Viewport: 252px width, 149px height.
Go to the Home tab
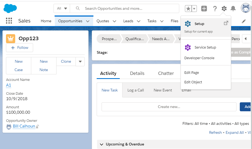[46, 21]
